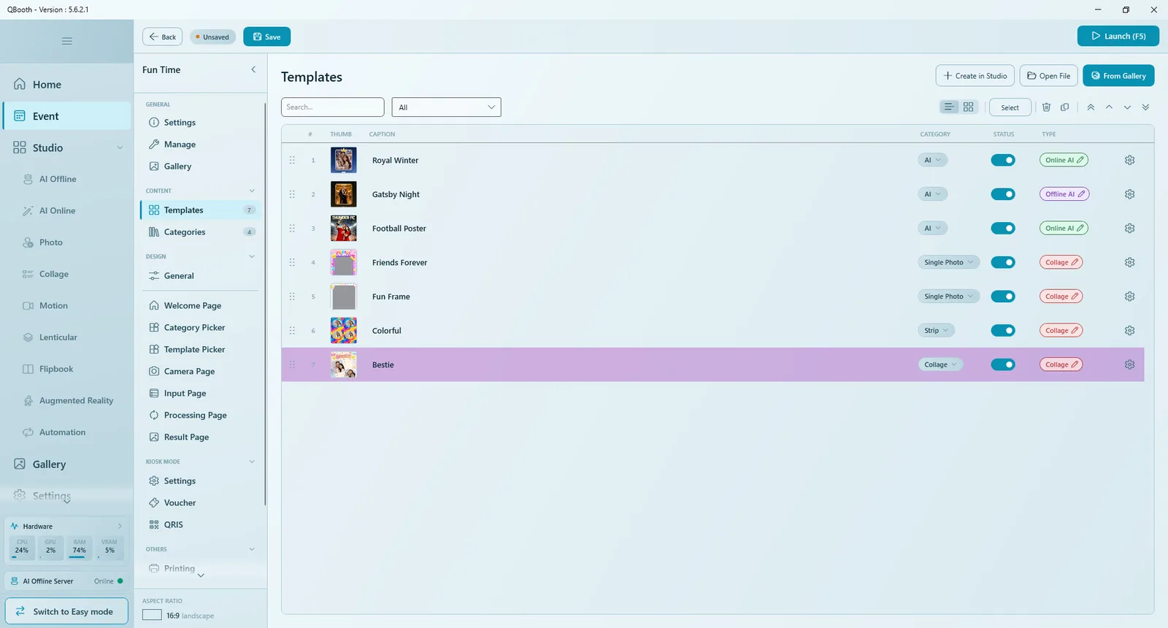1168x628 pixels.
Task: Save the event changes
Action: [x=266, y=37]
